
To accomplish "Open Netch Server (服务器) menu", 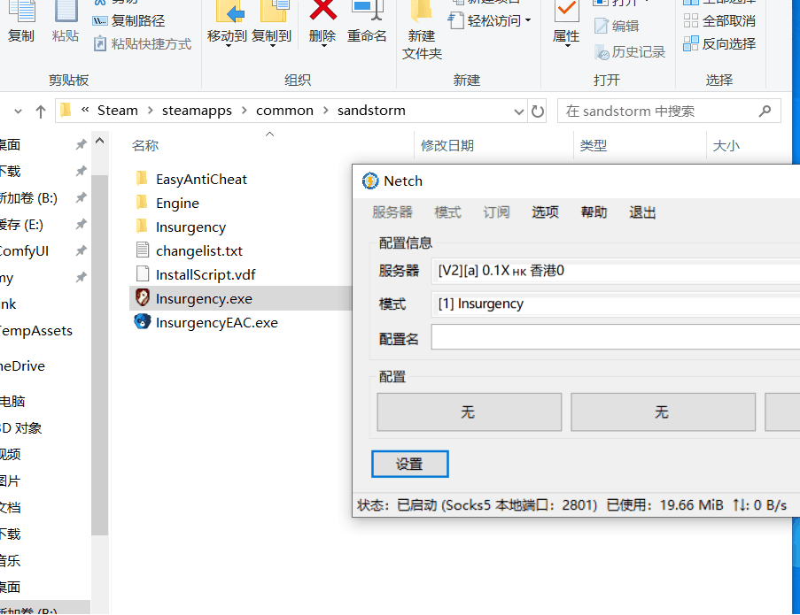I will 392,212.
